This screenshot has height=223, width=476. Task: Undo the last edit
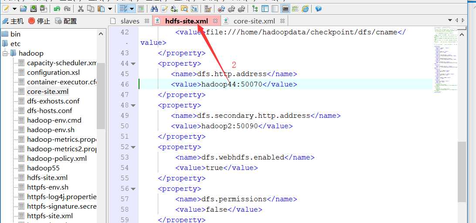tap(57, 8)
